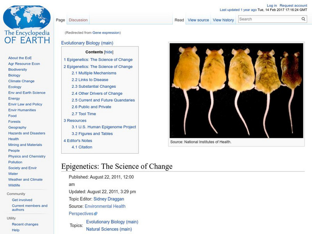This screenshot has height=234, width=312.
Task: Click the Encyclopedia of Earth globe logo
Action: pos(27,25)
